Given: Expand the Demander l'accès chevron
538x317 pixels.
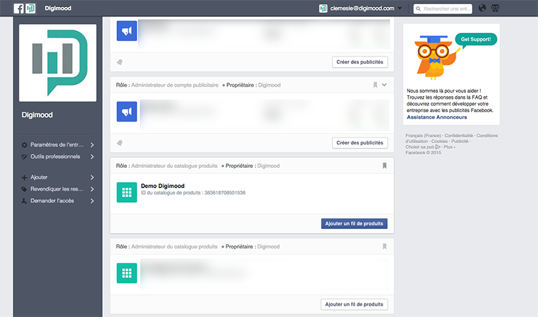Looking at the screenshot, I should (x=92, y=201).
